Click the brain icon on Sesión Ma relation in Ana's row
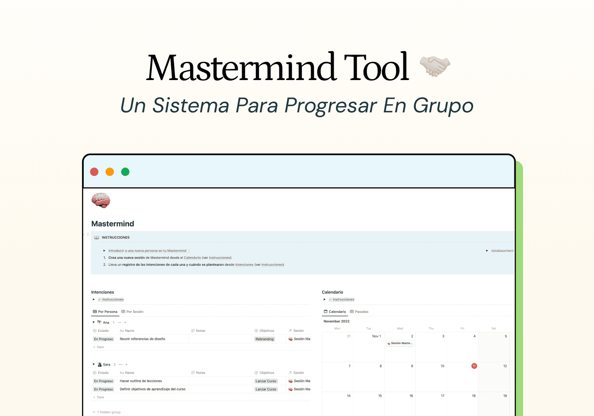Screen dimensions: 594x416 click(x=290, y=339)
